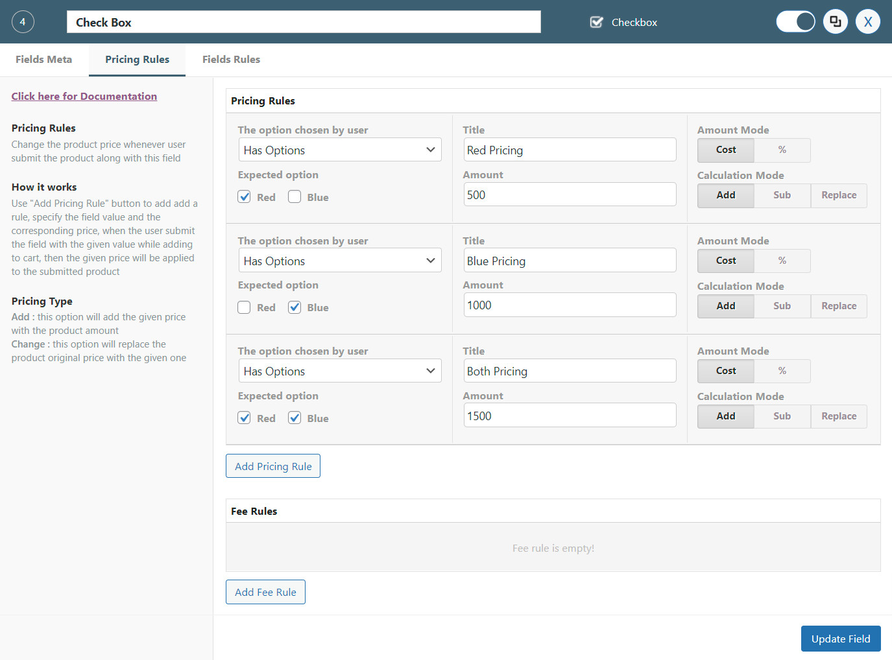
Task: Choose Add calculation mode for Blue Pricing
Action: point(726,306)
